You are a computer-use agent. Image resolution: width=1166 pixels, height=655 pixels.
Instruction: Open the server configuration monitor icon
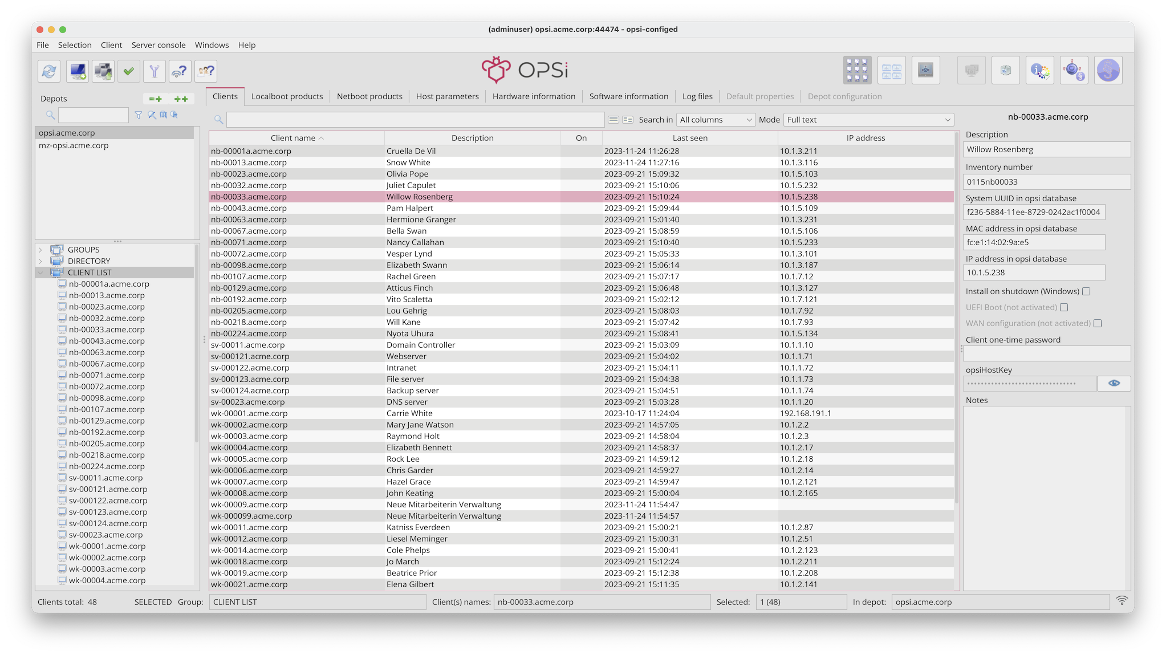(925, 71)
